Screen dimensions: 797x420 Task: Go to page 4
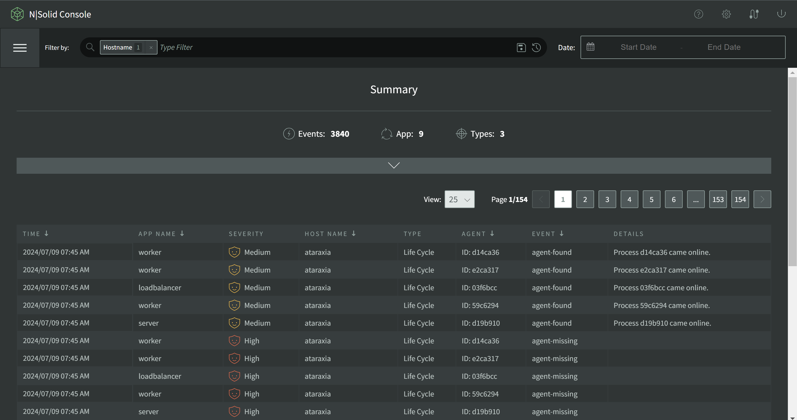(629, 199)
